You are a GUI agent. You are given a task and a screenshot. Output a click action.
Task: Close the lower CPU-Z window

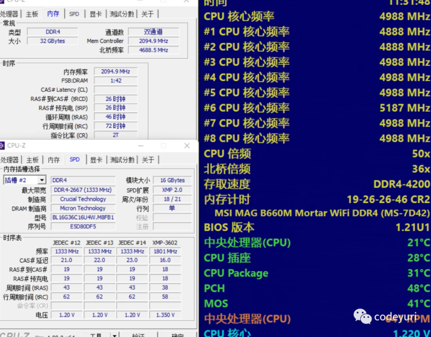187,146
